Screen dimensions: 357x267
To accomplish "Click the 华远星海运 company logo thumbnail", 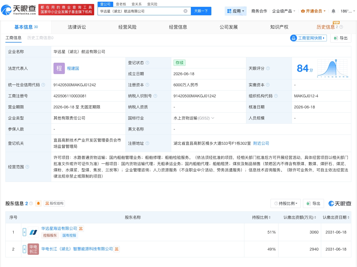I will tap(33, 232).
